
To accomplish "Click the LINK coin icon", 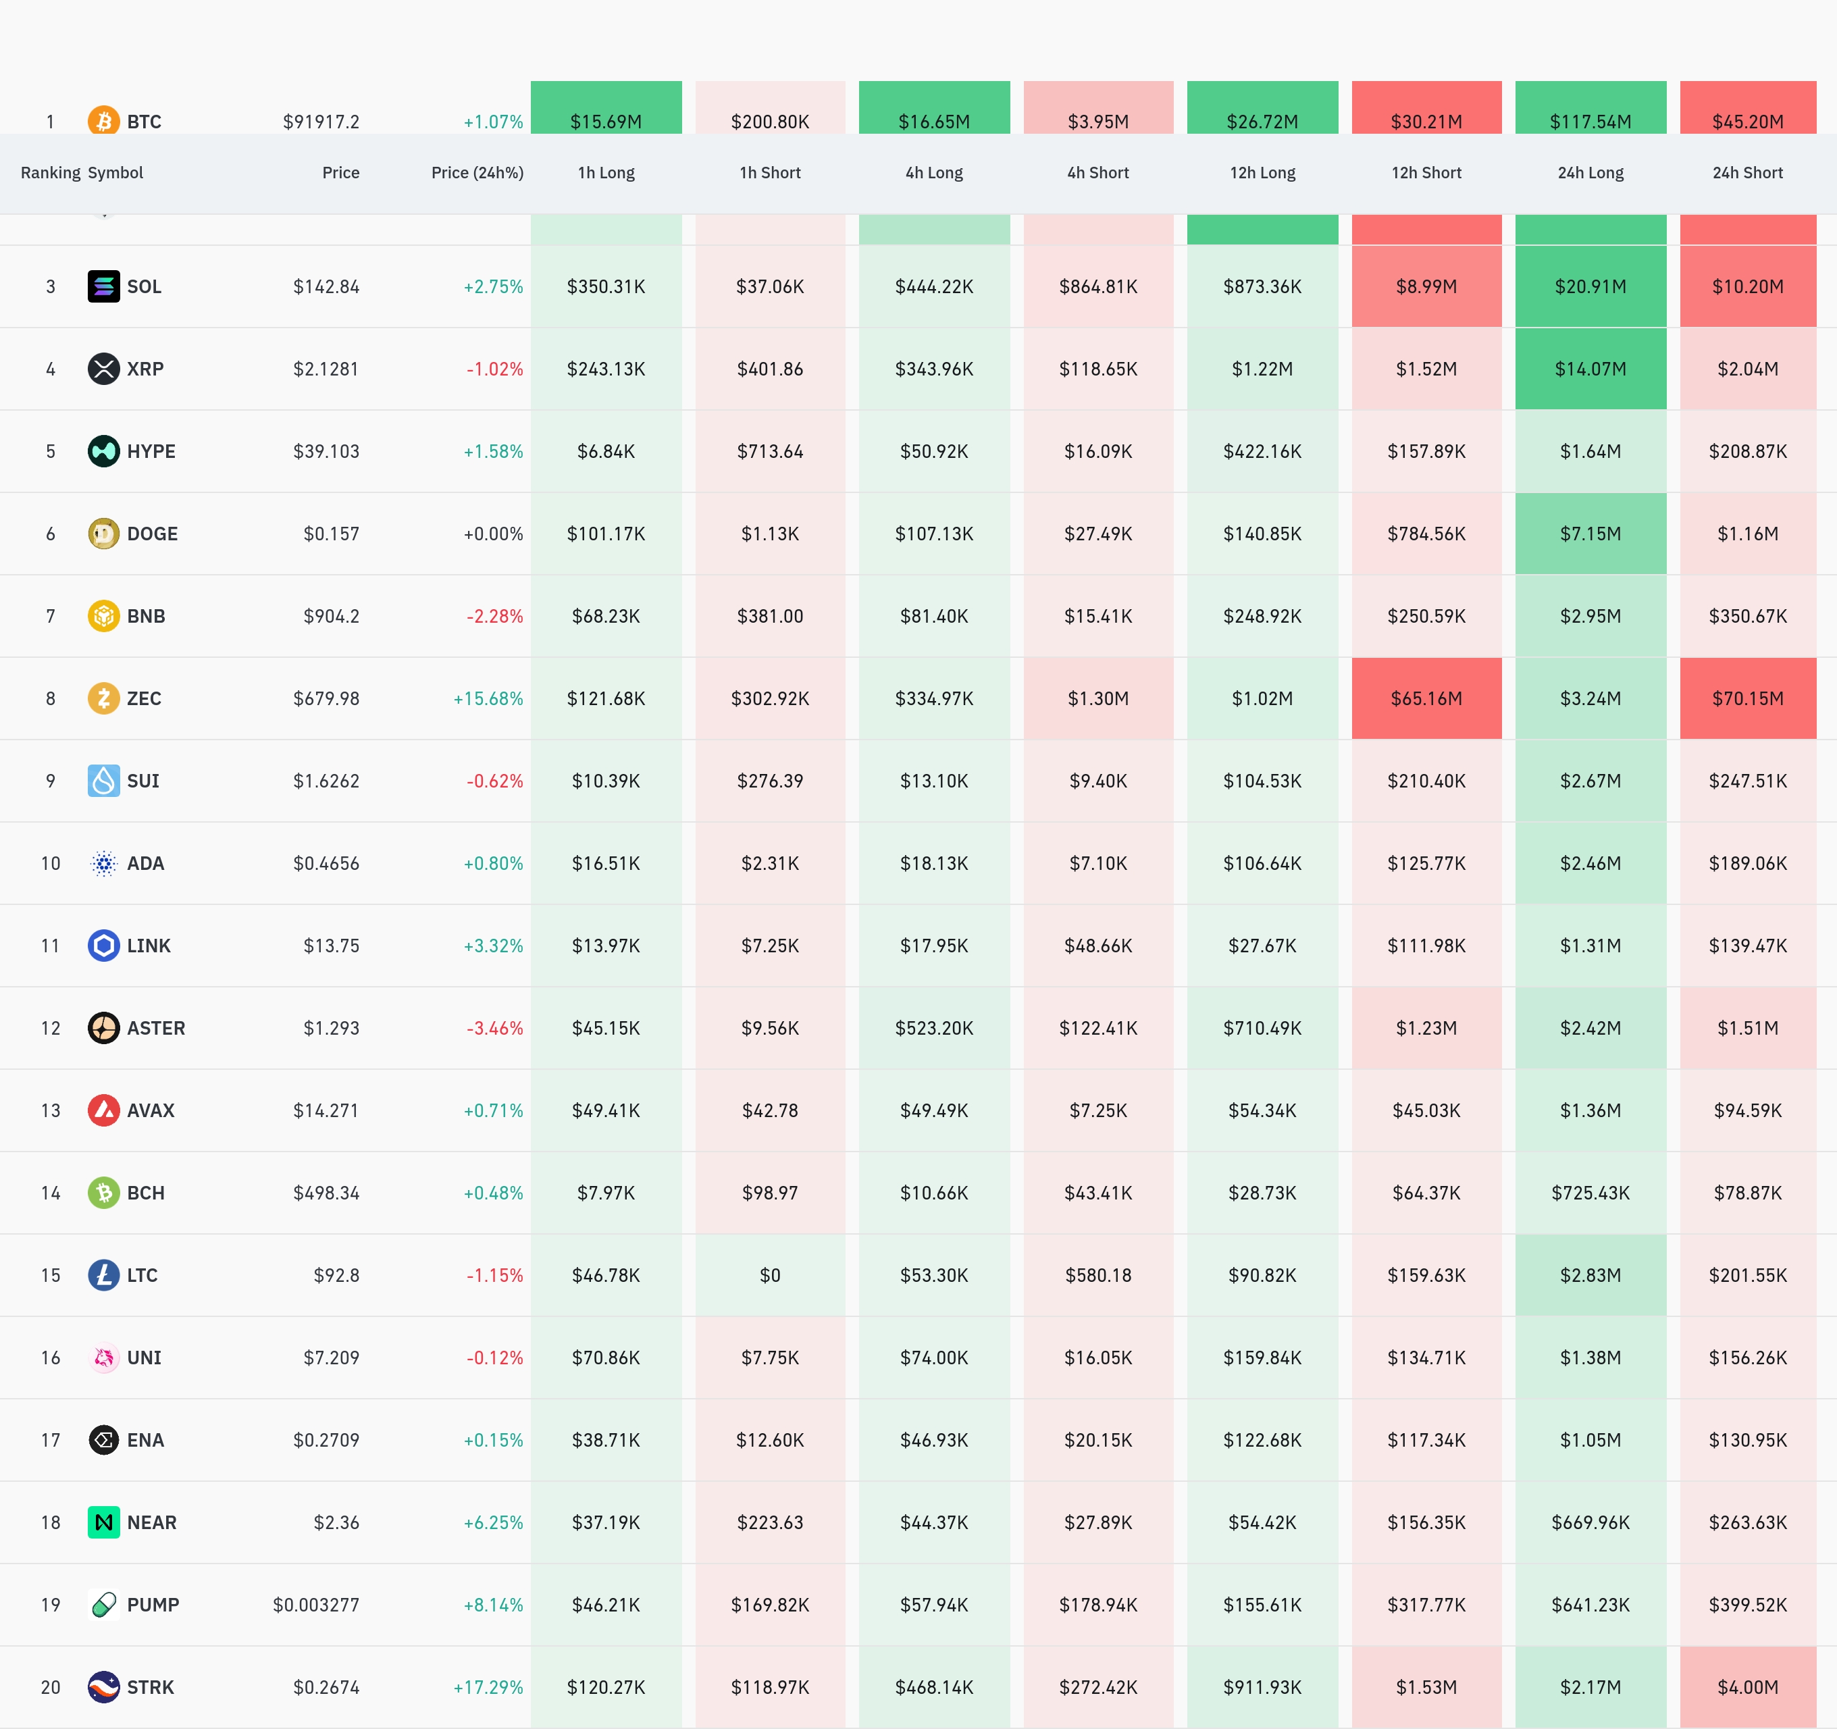I will coord(103,946).
